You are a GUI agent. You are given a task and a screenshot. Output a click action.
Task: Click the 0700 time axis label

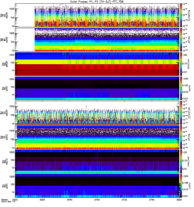coord(97,200)
